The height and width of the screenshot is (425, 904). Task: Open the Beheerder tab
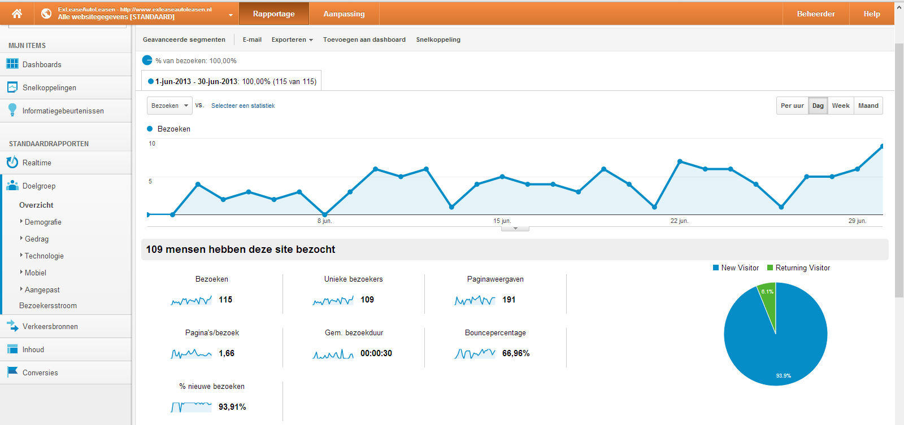816,14
